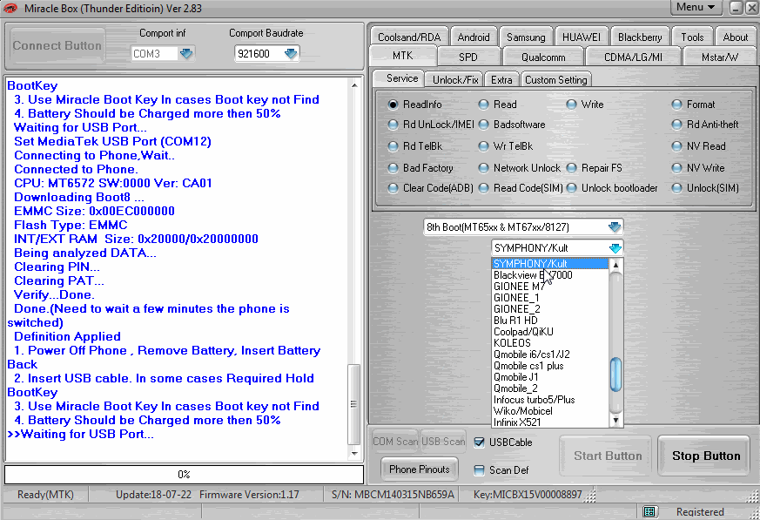The image size is (760, 520).
Task: Open the Menu dropdown at top right
Action: [x=696, y=7]
